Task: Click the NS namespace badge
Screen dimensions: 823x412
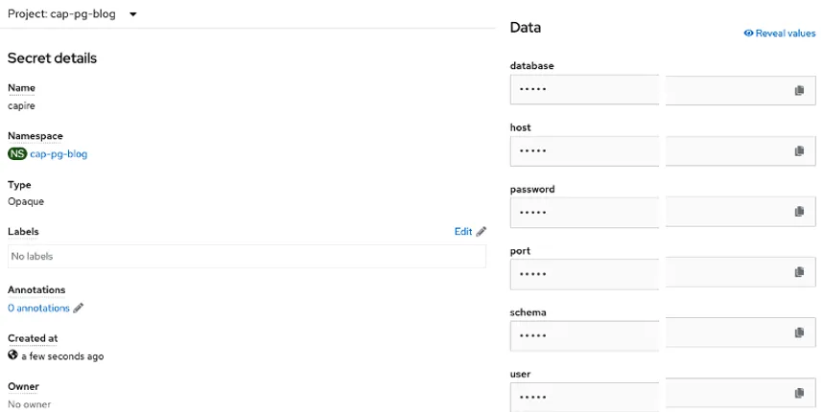Action: click(x=17, y=153)
